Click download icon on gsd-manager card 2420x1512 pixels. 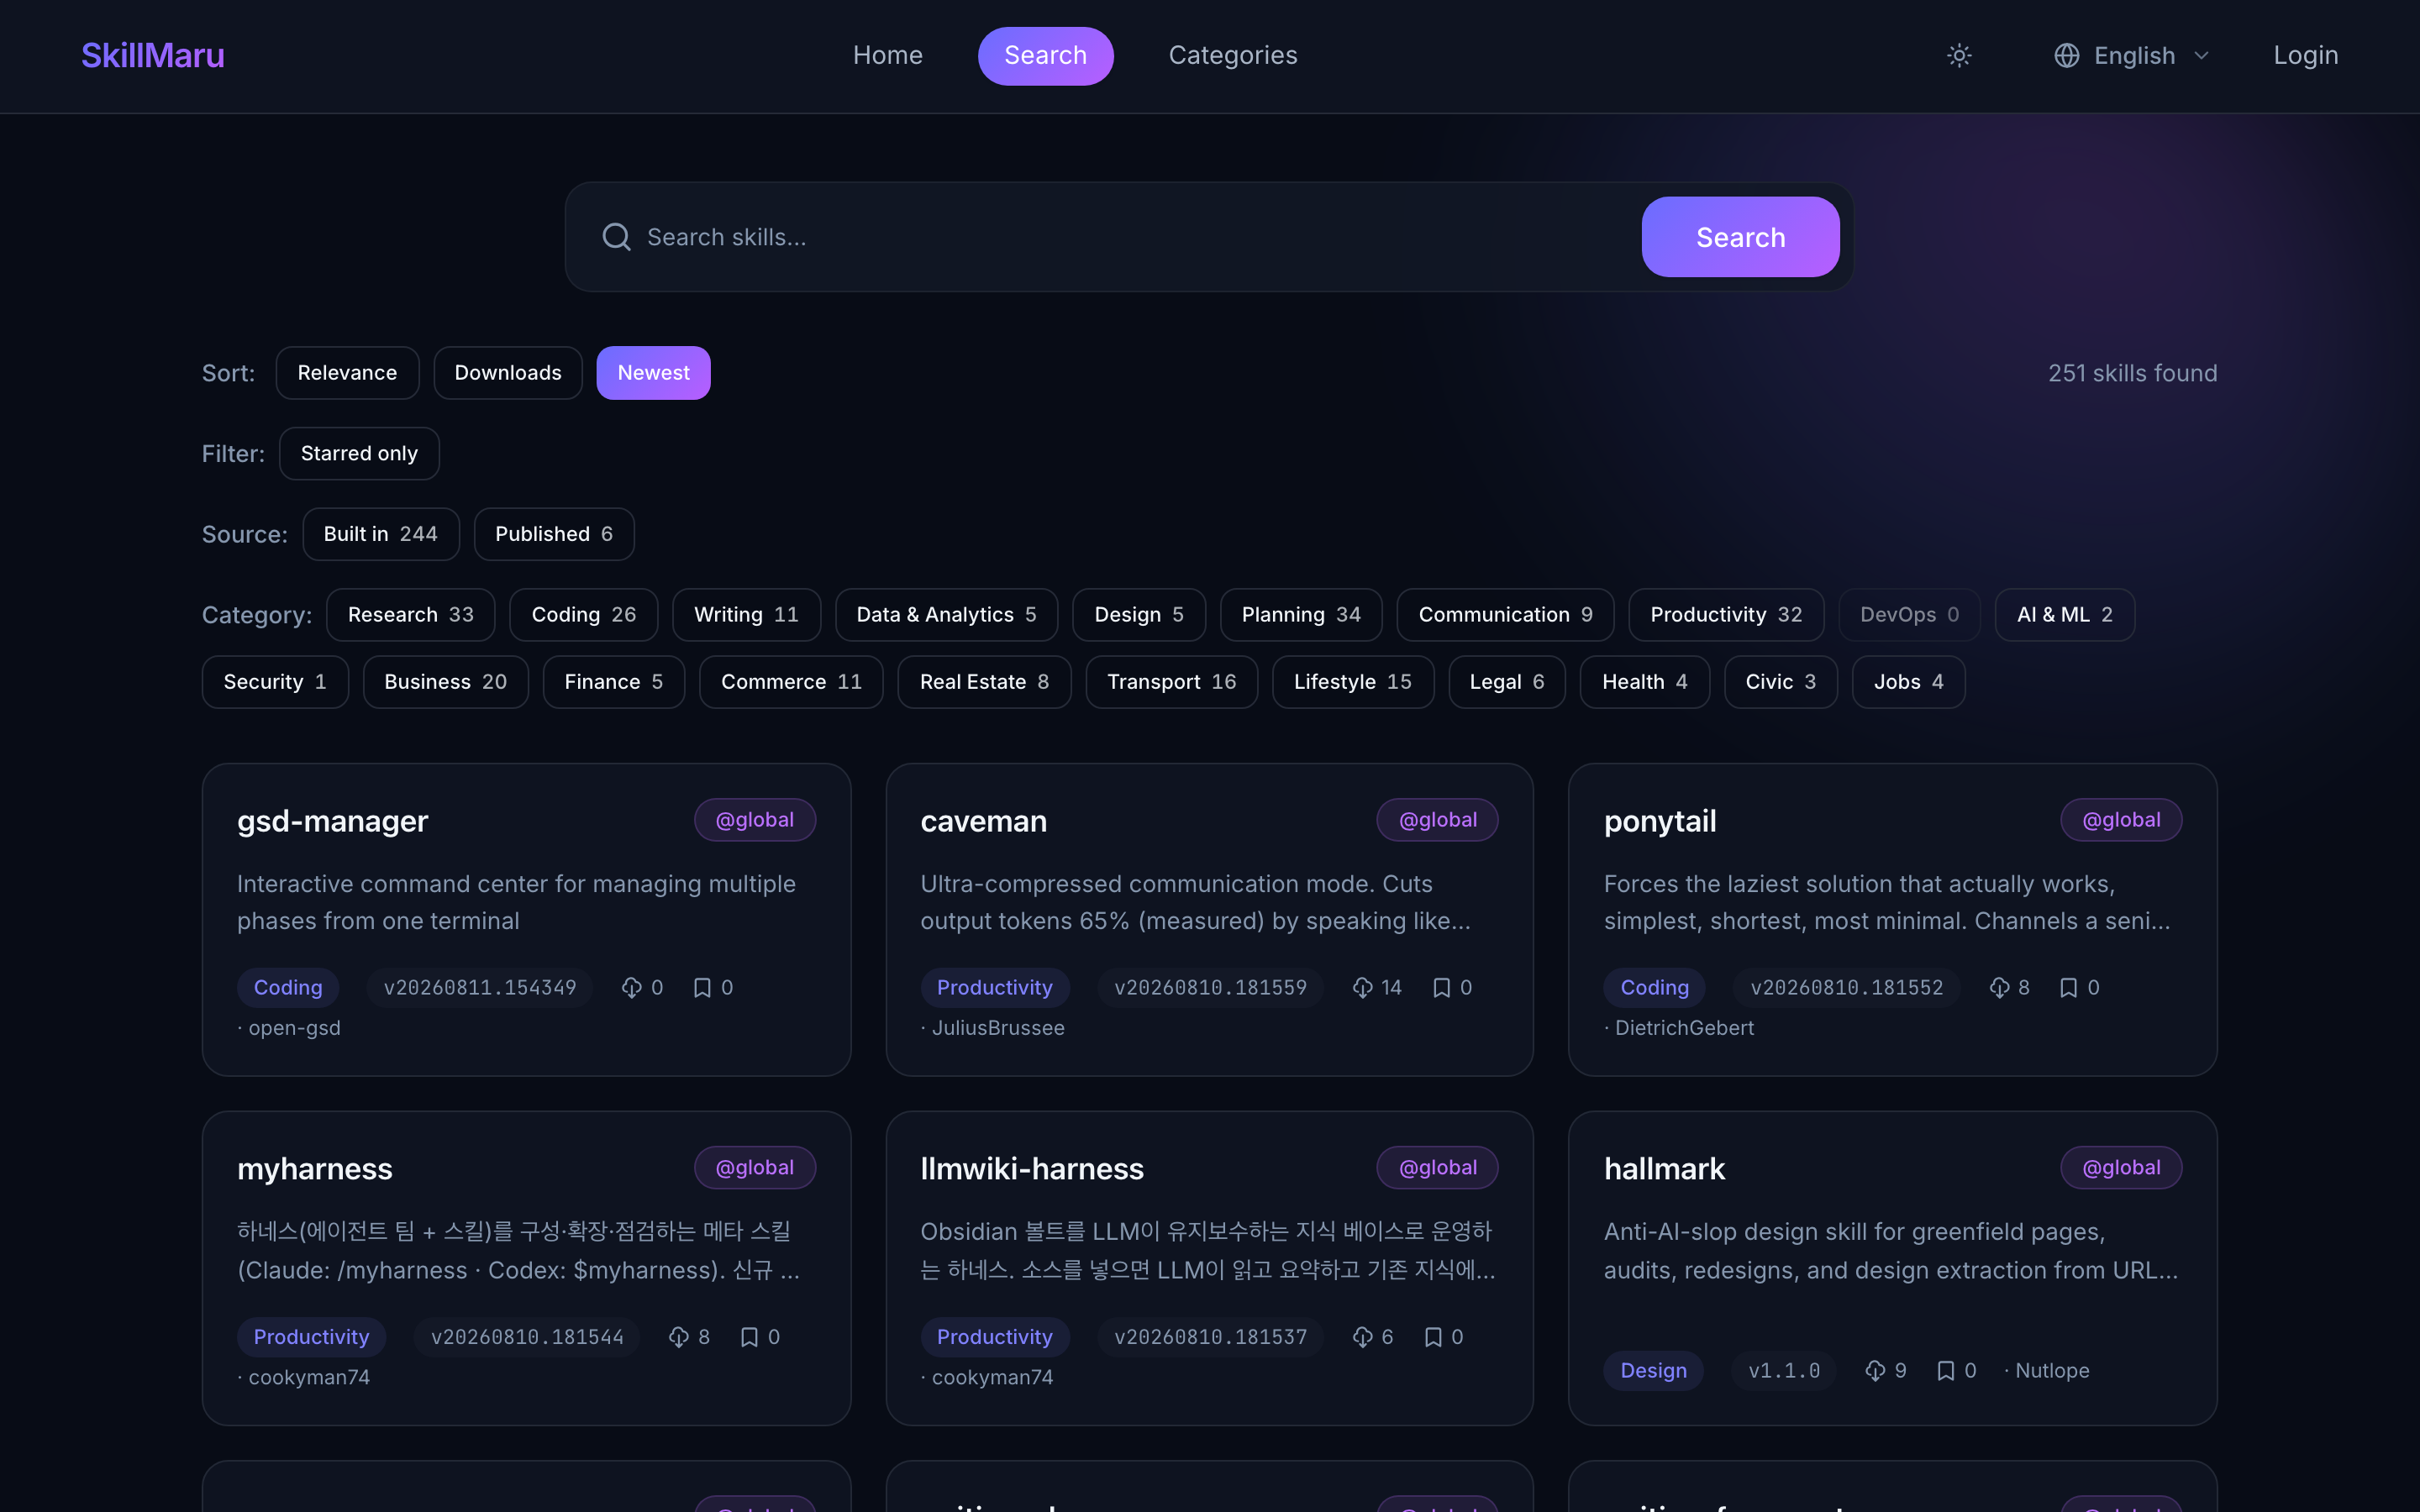coord(632,988)
